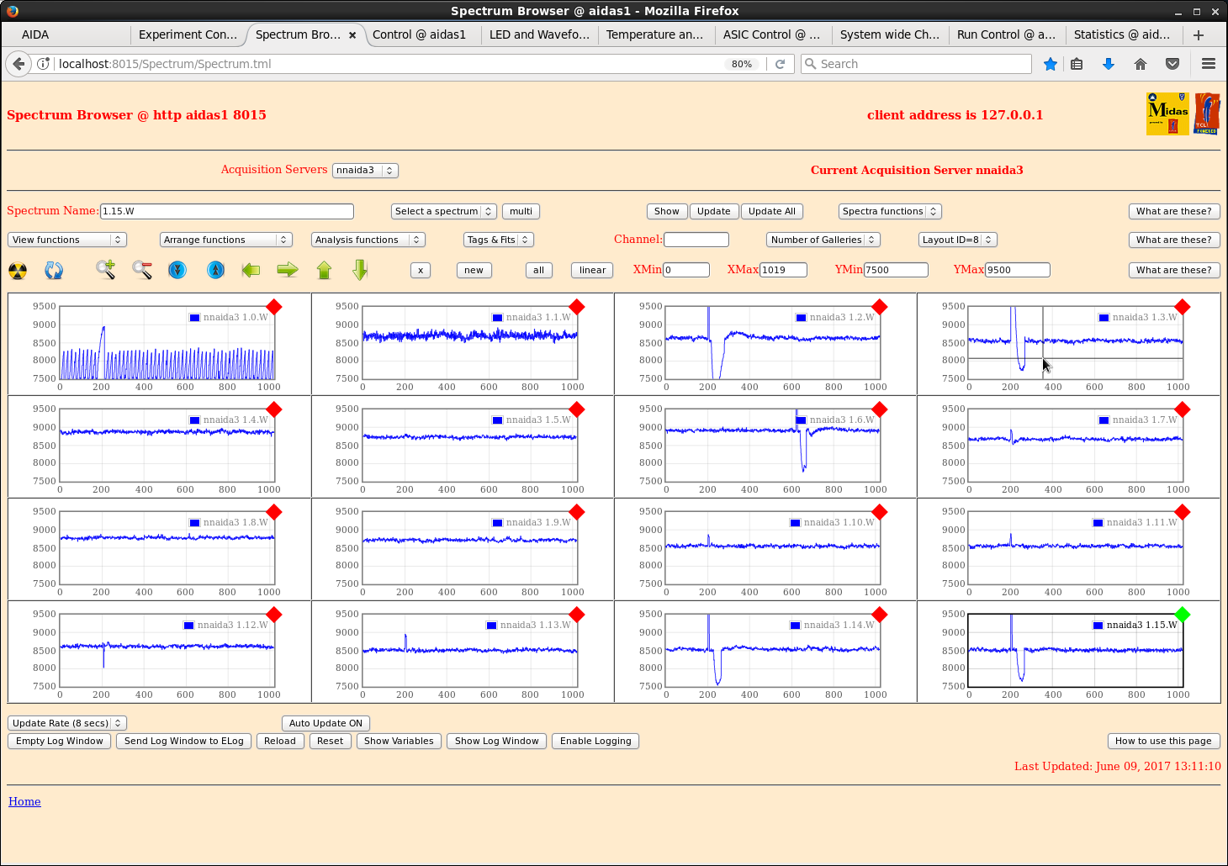The image size is (1228, 866).
Task: Open Firefox downloads arrow icon
Action: (x=1109, y=64)
